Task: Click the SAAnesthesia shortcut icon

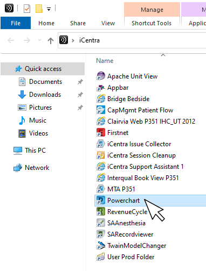Action: [x=101, y=223]
